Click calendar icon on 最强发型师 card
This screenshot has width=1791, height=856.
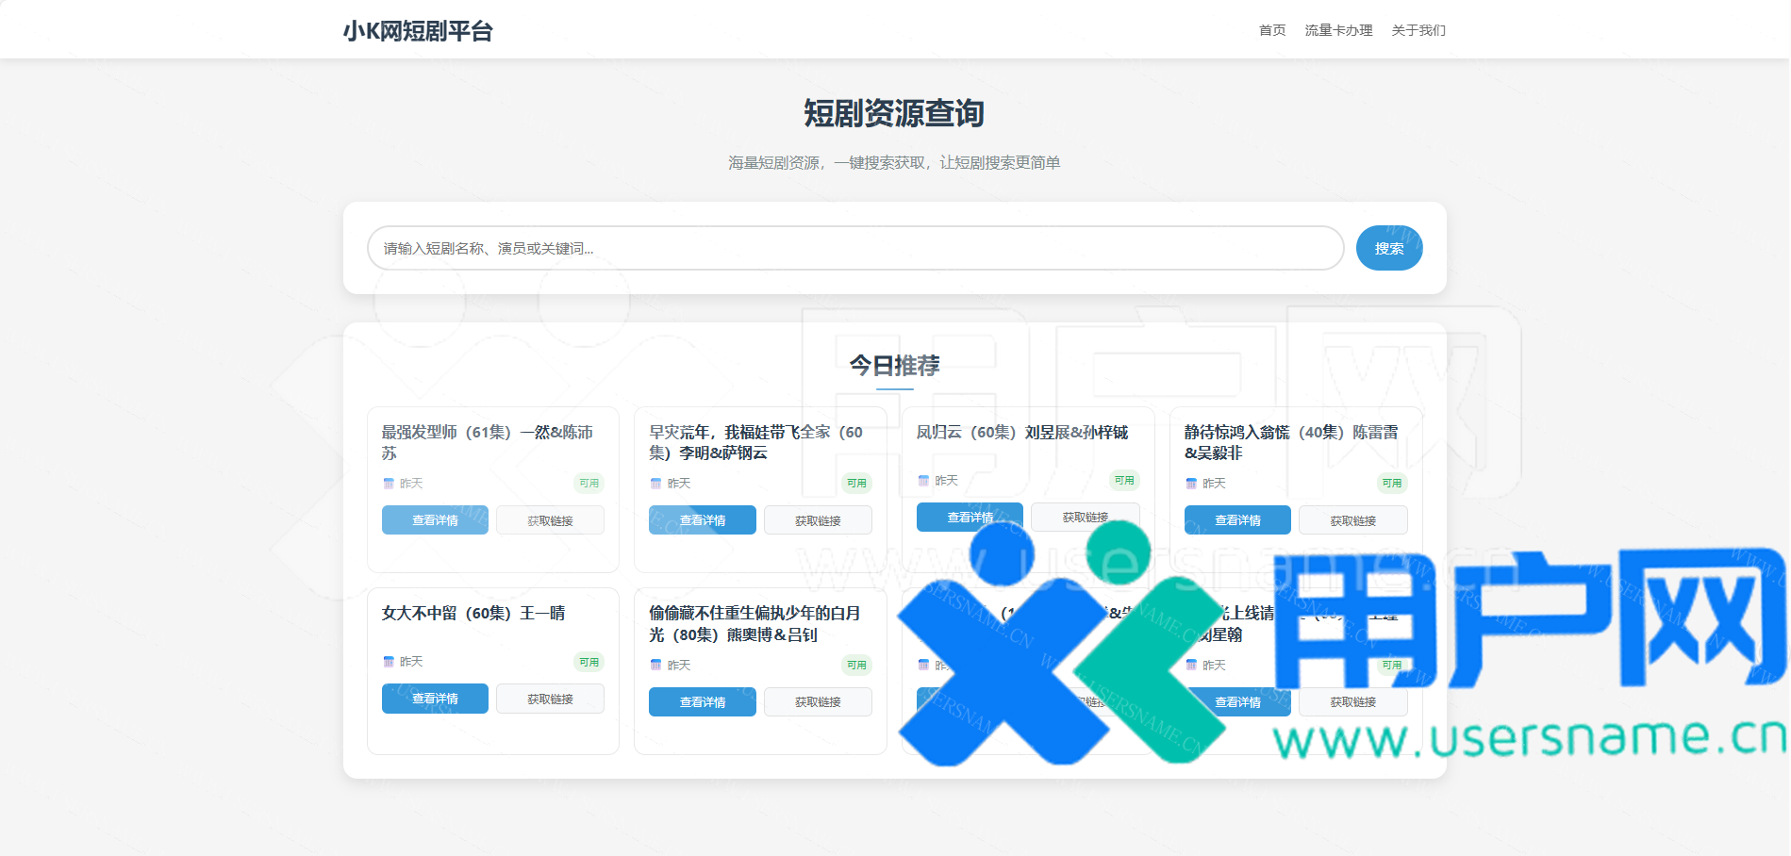coord(389,484)
